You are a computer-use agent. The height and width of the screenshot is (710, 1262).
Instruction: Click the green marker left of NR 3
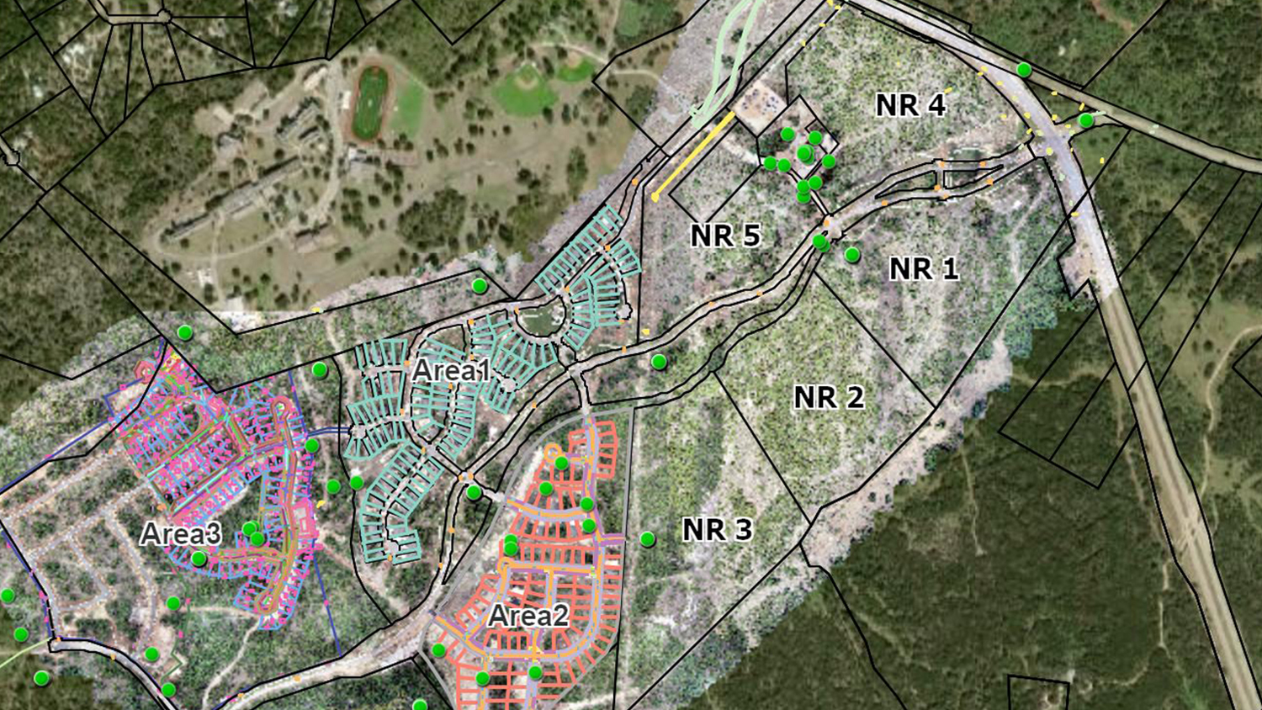(648, 539)
